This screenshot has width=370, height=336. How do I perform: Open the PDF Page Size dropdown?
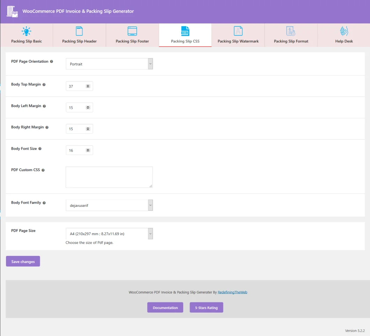point(109,233)
